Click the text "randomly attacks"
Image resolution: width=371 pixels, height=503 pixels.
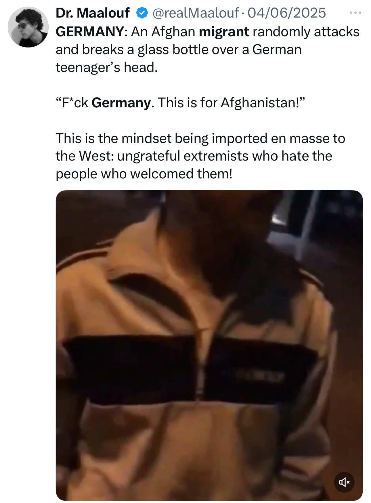(306, 32)
